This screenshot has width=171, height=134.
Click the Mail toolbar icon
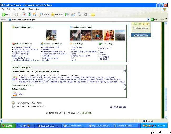click(73, 14)
